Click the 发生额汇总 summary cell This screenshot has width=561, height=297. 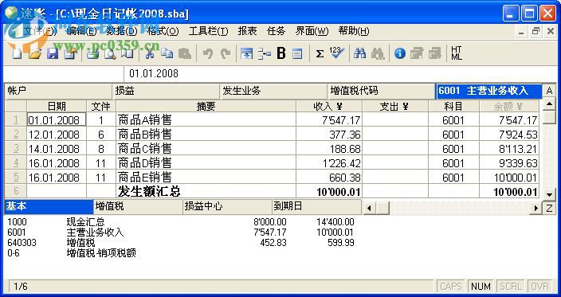pyautogui.click(x=206, y=192)
